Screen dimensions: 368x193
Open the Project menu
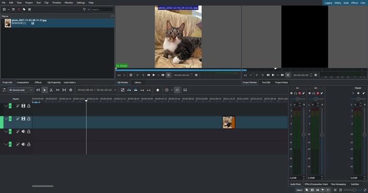pyautogui.click(x=29, y=2)
